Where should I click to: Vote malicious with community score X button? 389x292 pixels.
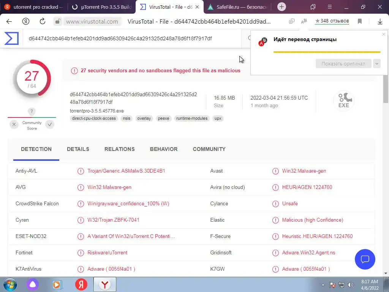14,124
